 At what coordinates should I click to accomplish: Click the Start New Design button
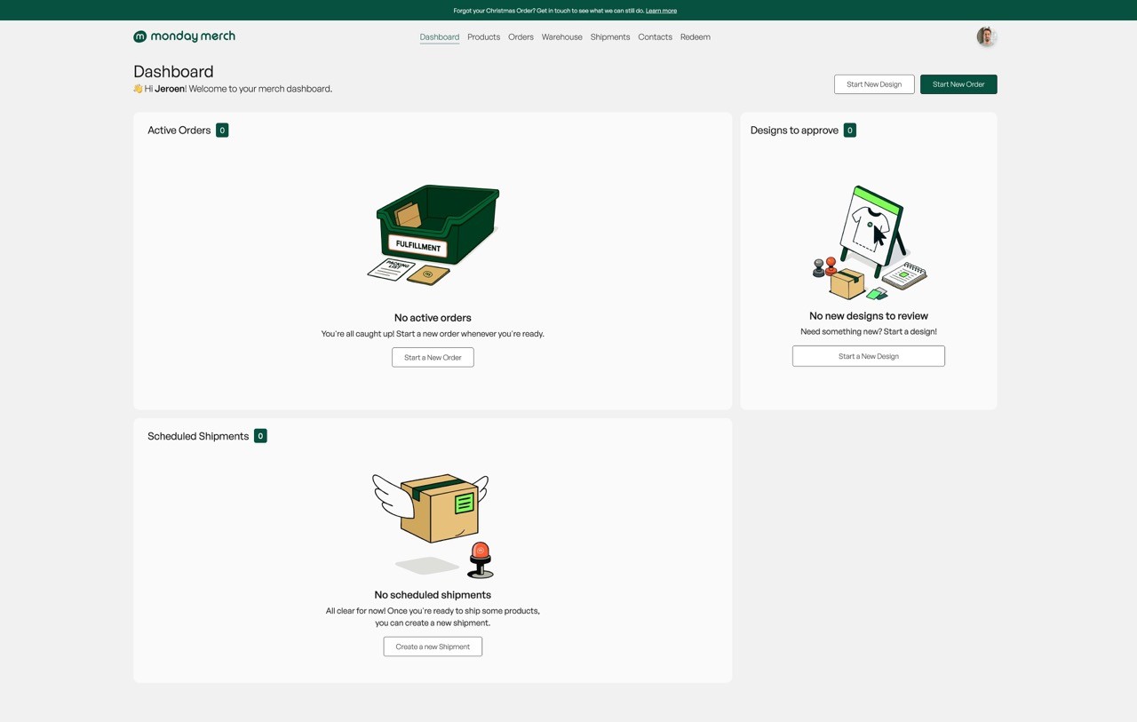[x=874, y=84]
